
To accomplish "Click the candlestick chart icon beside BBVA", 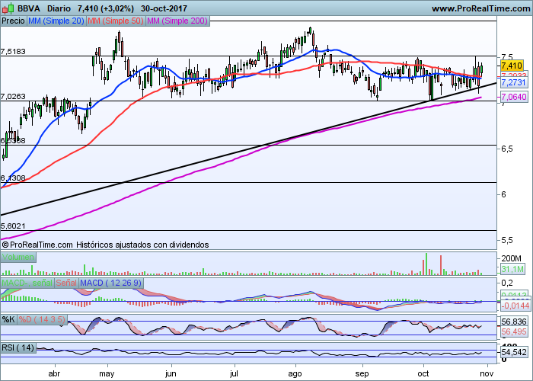I will (x=8, y=8).
